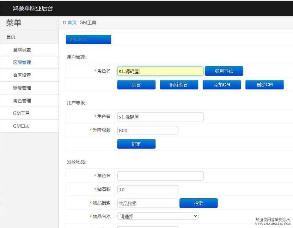Open 区服管理 in the sidebar menu
Viewport: 293px width, 228px height.
coord(22,63)
